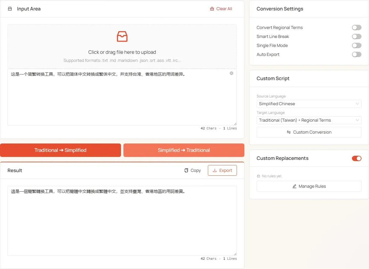369x269 pixels.
Task: Click the Convert Regional Terms label
Action: click(279, 27)
